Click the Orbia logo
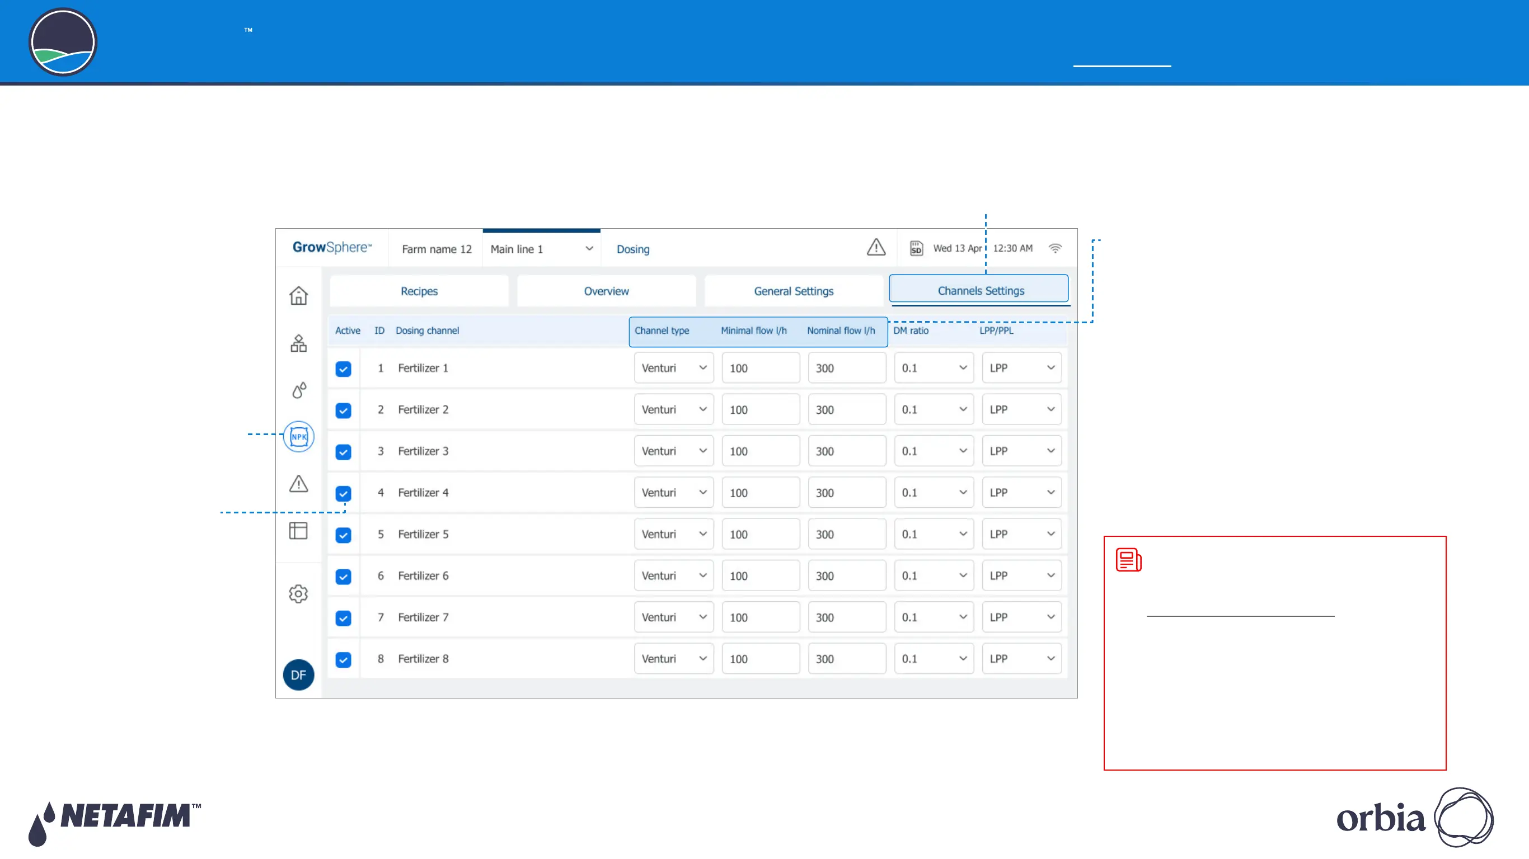 coord(1415,818)
